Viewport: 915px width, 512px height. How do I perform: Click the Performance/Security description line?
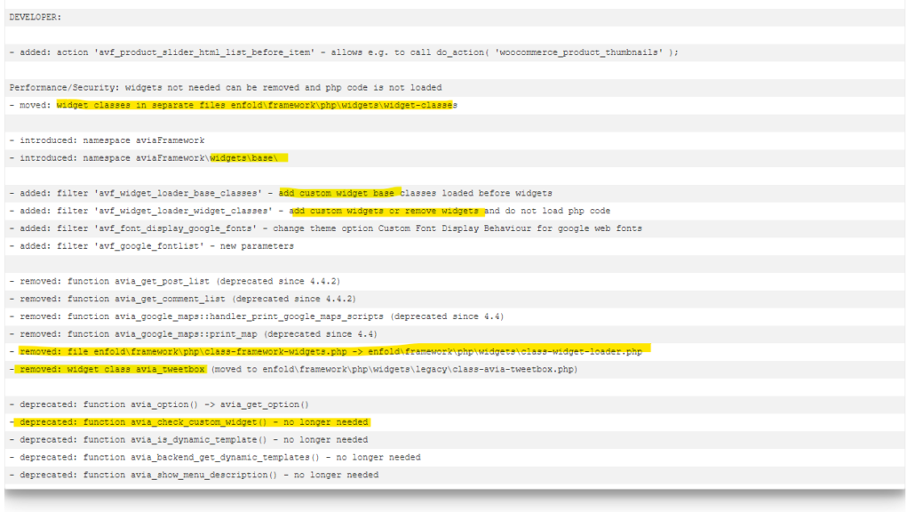(226, 87)
